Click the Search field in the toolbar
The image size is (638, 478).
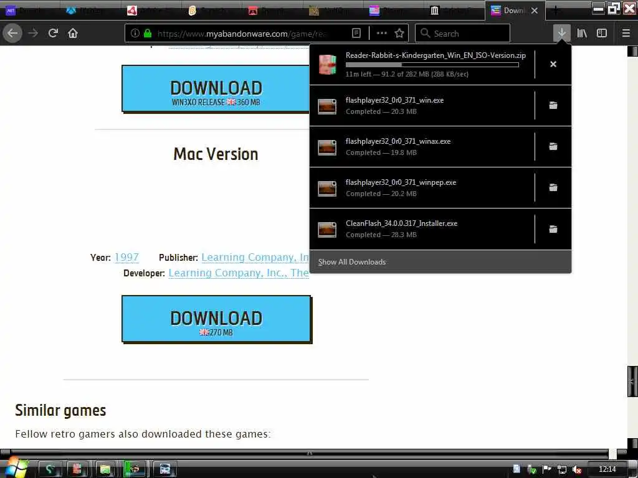pos(462,34)
